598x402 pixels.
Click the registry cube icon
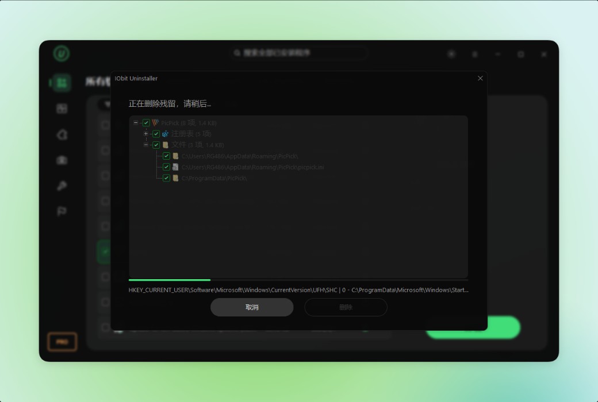point(165,134)
